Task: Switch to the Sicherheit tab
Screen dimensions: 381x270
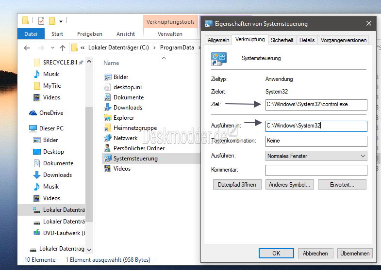Action: click(282, 40)
